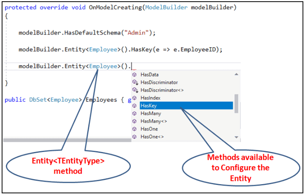Viewport: 305px width, 195px height.
Task: Click Employee type in the HasKey line
Action: pyautogui.click(x=103, y=50)
